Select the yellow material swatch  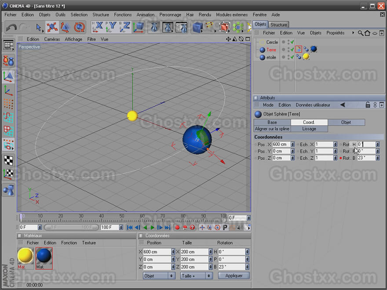[26, 256]
